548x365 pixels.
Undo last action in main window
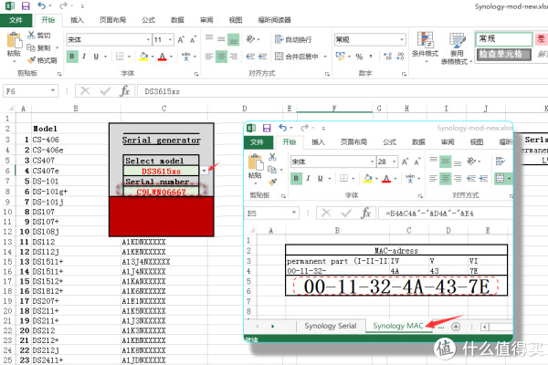pos(41,5)
